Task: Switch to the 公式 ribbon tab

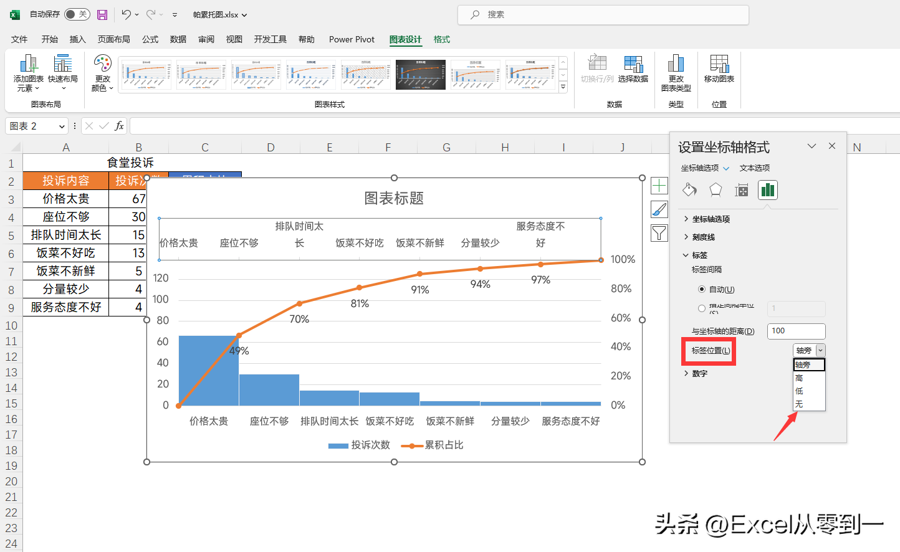Action: click(150, 39)
